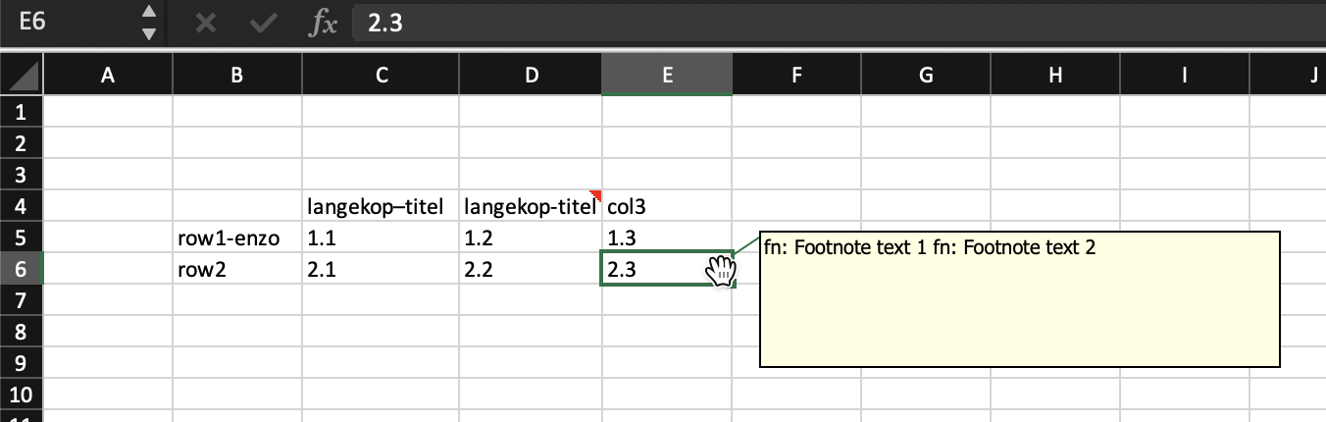Select column H header
This screenshot has width=1326, height=422.
click(x=1054, y=75)
